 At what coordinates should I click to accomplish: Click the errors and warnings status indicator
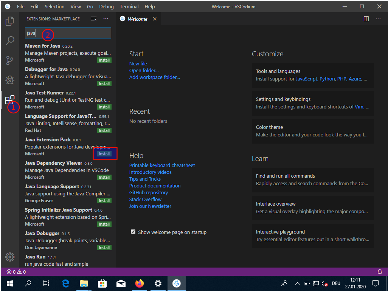coord(16,272)
